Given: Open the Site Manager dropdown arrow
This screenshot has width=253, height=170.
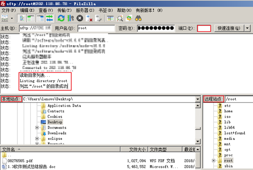Looking at the screenshot, I should (x=12, y=18).
